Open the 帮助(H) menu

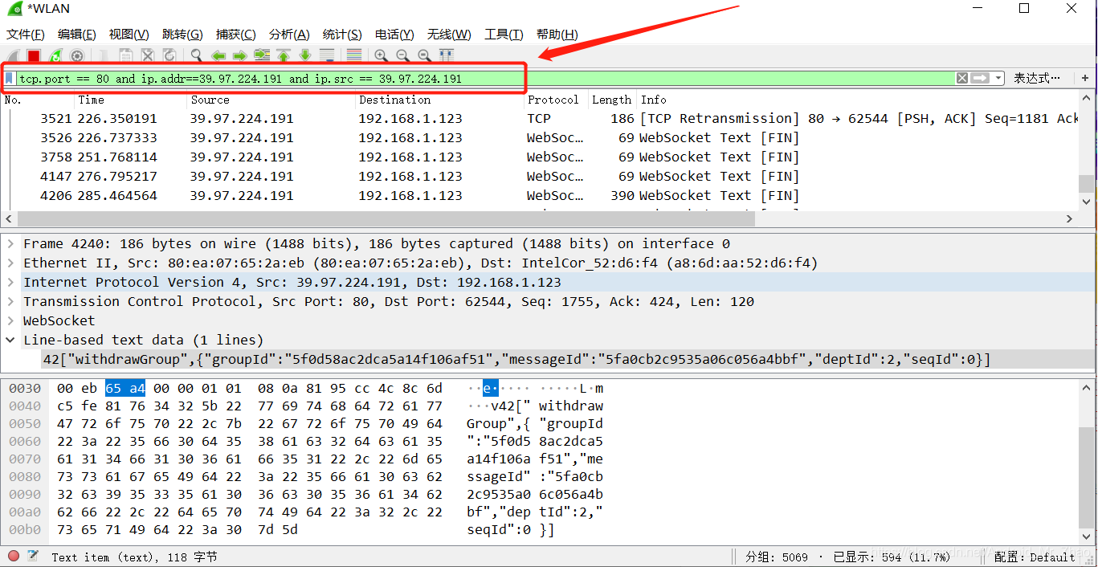[557, 35]
